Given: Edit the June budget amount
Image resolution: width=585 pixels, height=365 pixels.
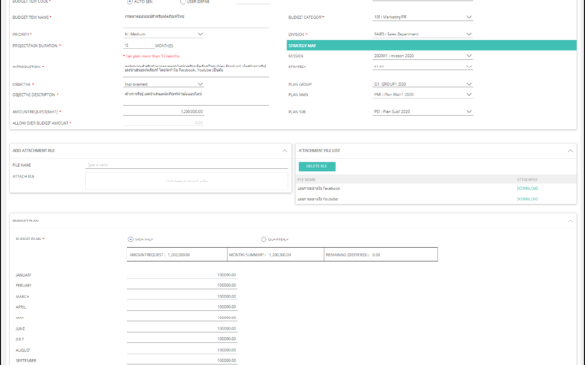Looking at the screenshot, I should click(182, 329).
